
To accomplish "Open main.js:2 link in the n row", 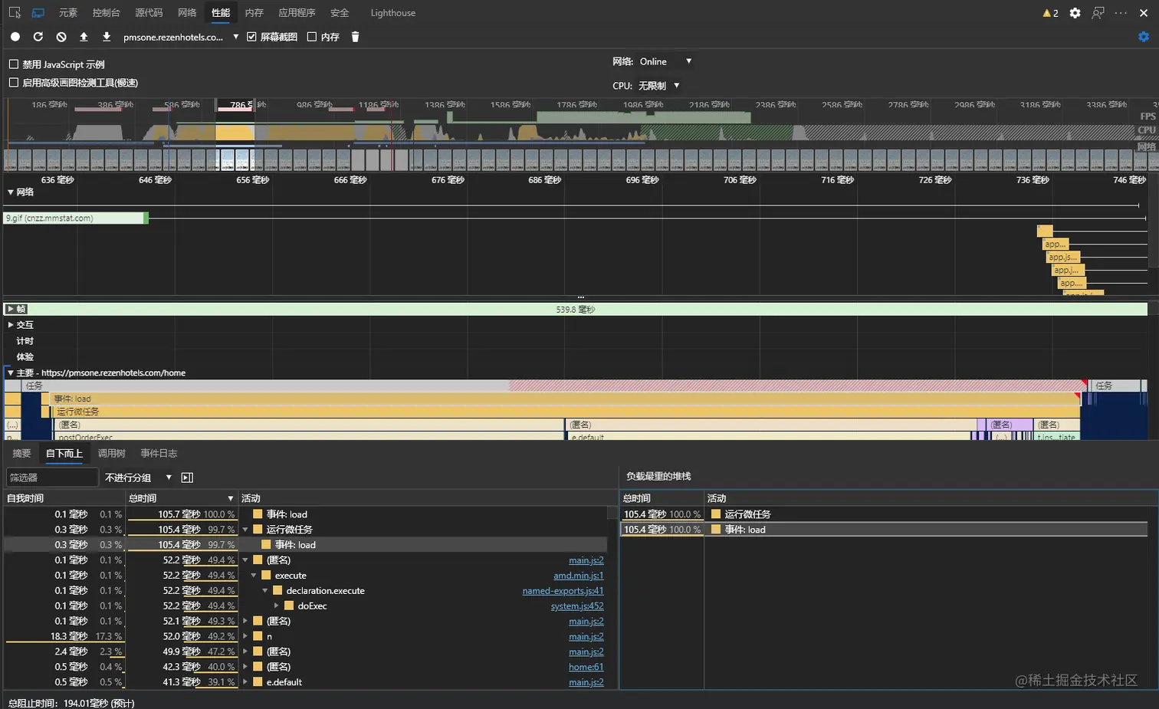I will click(586, 636).
